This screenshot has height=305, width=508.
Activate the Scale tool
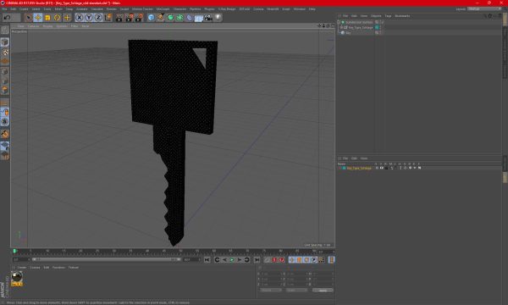click(47, 18)
